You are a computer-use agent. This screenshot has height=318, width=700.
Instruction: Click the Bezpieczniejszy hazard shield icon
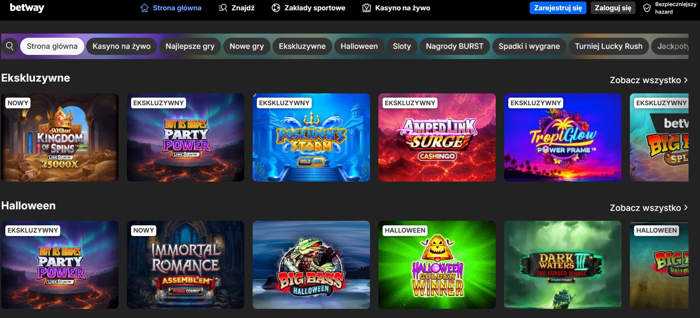(x=647, y=8)
